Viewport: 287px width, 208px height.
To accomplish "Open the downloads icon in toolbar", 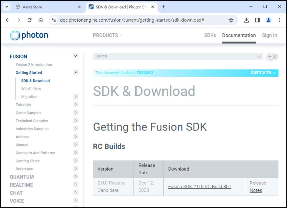I will [246, 20].
